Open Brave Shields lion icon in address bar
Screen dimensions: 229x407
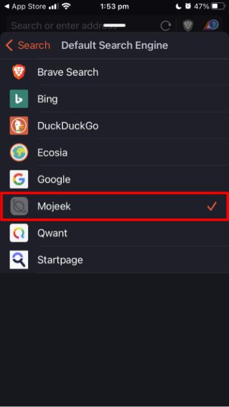coord(188,25)
